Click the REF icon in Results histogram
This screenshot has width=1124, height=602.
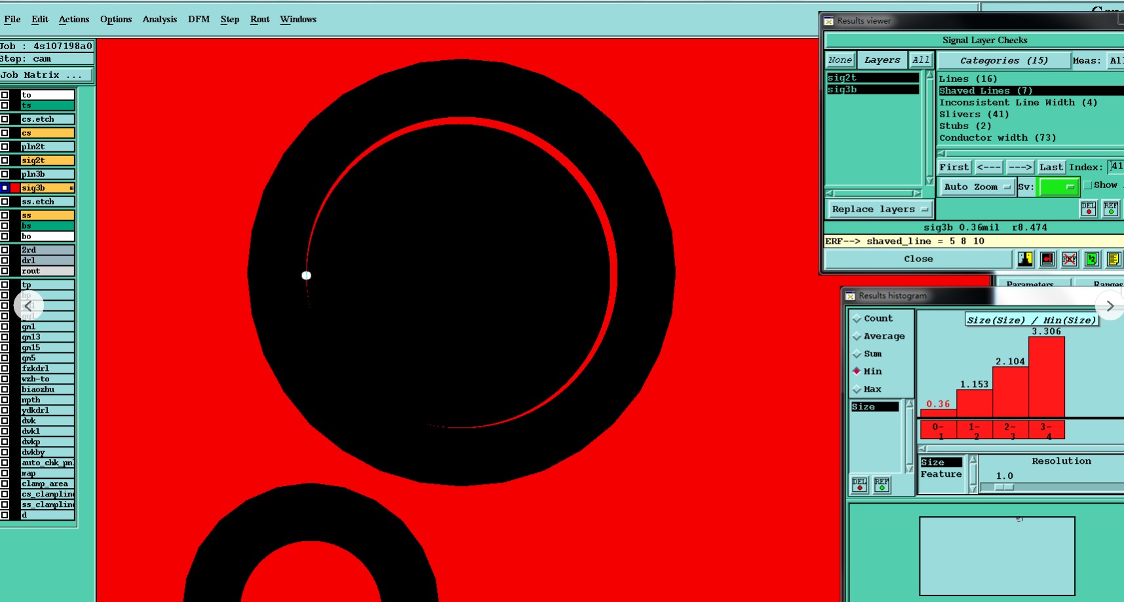pos(882,485)
